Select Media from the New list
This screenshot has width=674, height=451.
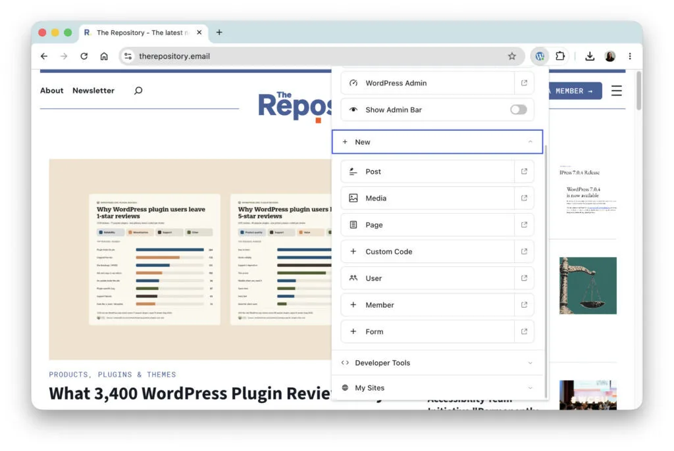pos(428,198)
